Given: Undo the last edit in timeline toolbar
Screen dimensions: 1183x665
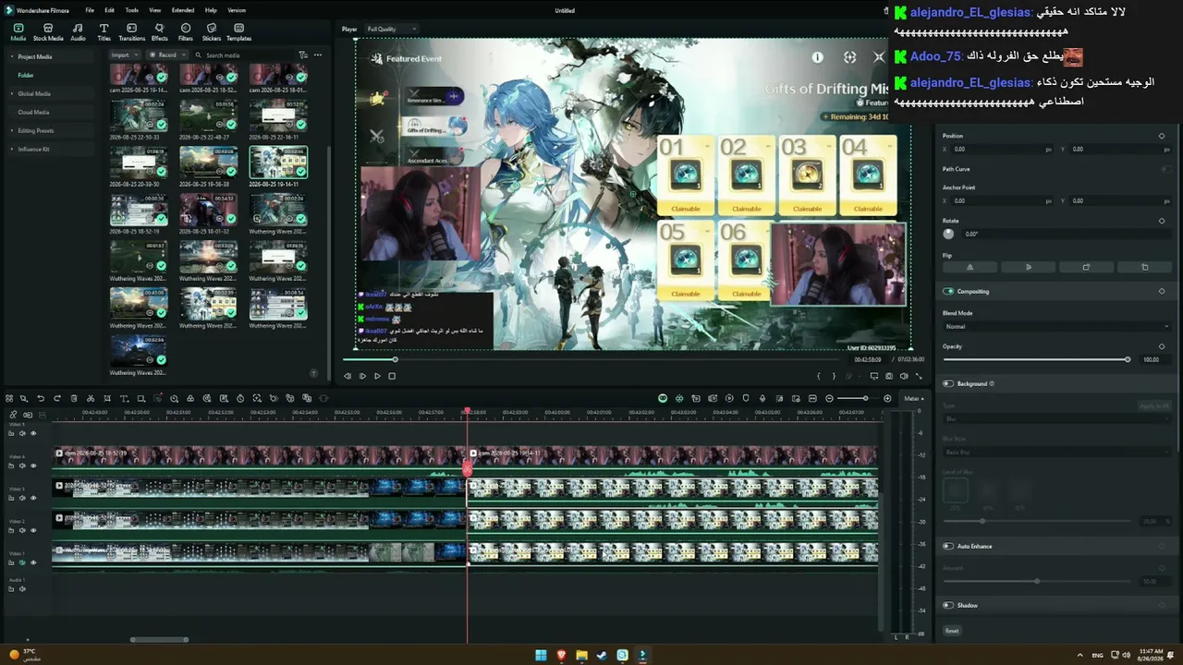Looking at the screenshot, I should tap(41, 398).
